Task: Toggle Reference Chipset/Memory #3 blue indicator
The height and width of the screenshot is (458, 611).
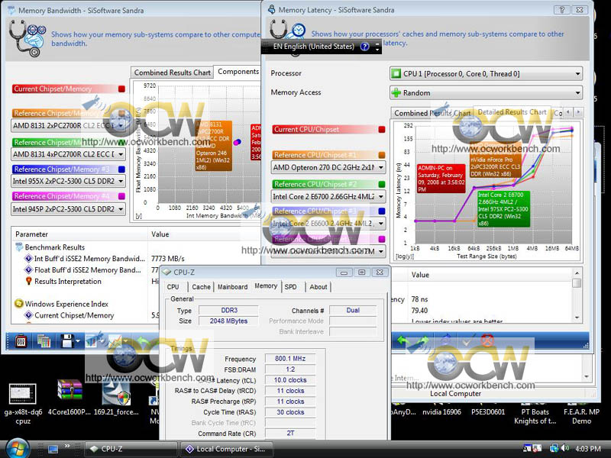Action: (x=121, y=169)
